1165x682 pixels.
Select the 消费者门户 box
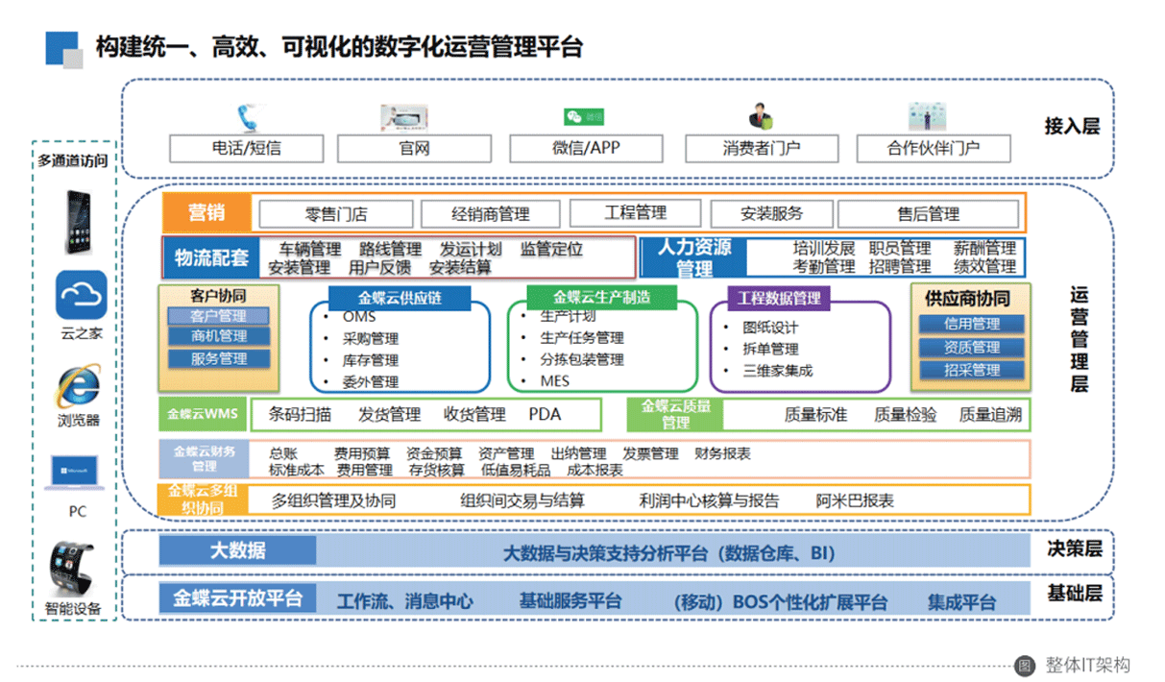[x=761, y=148]
